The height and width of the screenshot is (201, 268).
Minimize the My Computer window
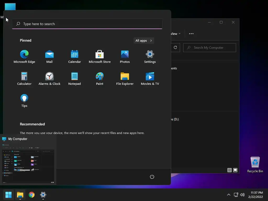[209, 22]
